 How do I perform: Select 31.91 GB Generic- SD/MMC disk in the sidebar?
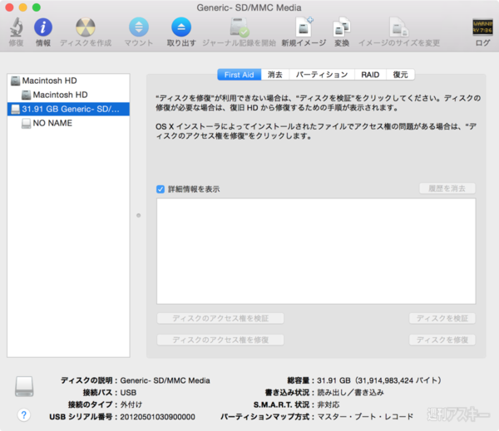click(69, 109)
